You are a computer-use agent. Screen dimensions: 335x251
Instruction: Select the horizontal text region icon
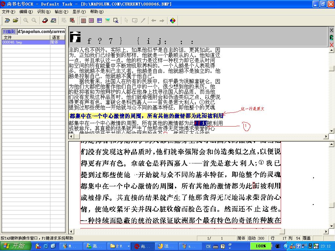coord(83,21)
